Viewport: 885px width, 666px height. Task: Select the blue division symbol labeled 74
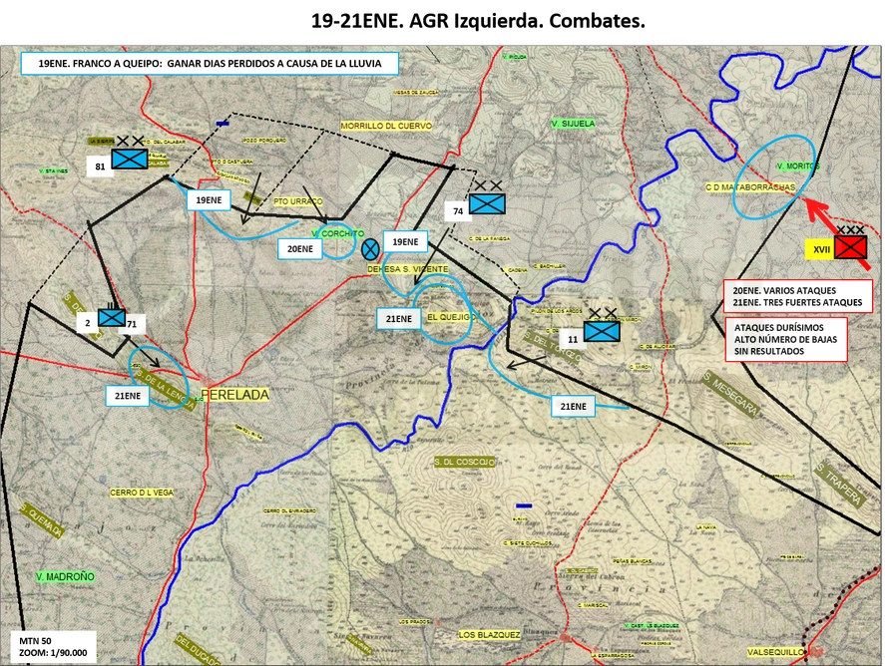point(487,203)
